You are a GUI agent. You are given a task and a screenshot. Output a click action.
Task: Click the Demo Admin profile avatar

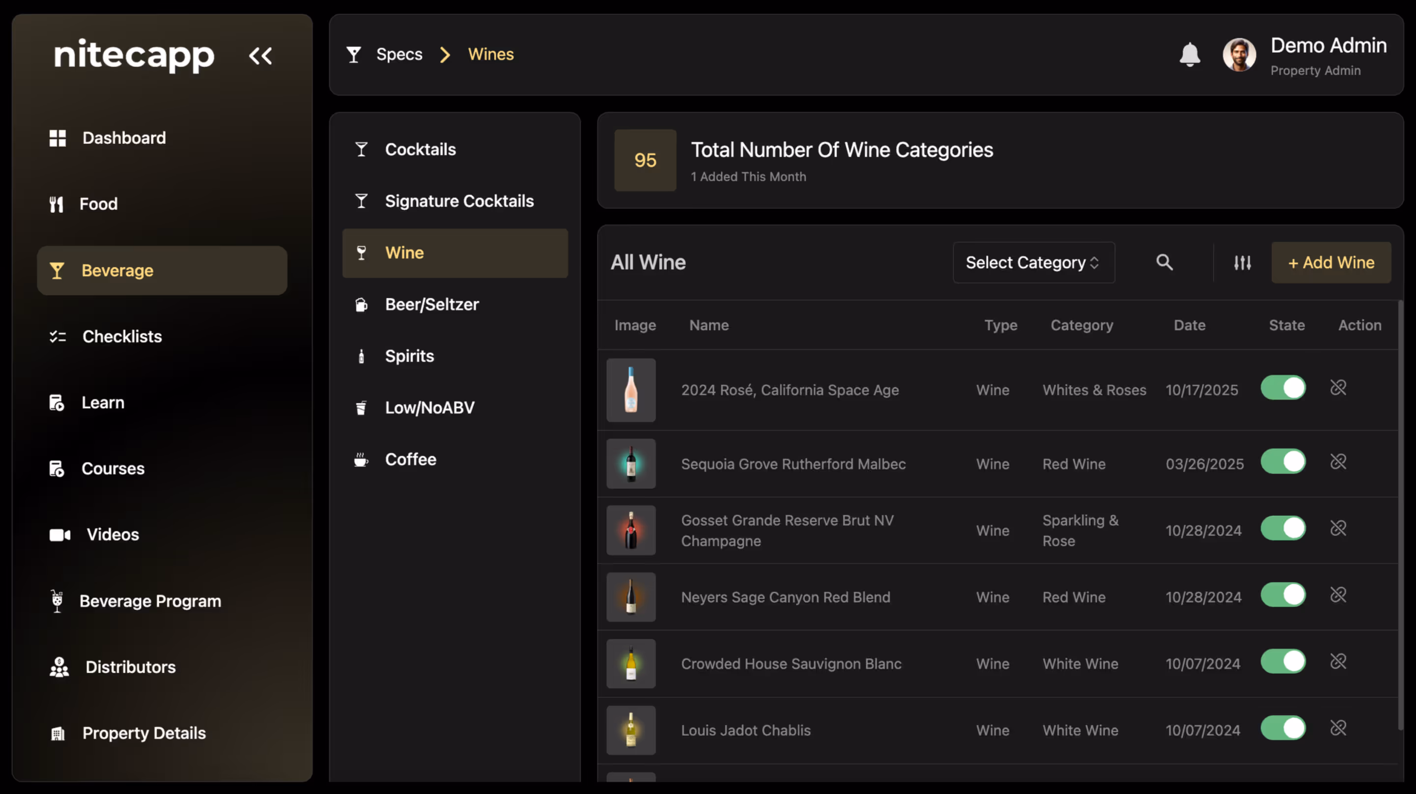[1240, 55]
